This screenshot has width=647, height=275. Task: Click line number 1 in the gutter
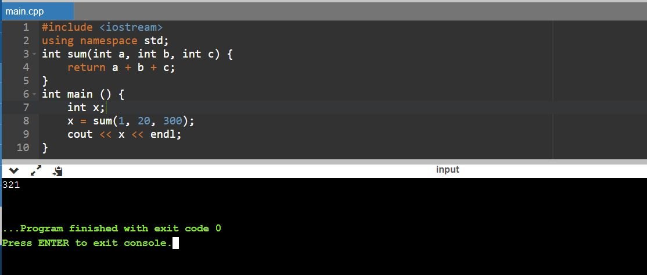click(26, 27)
